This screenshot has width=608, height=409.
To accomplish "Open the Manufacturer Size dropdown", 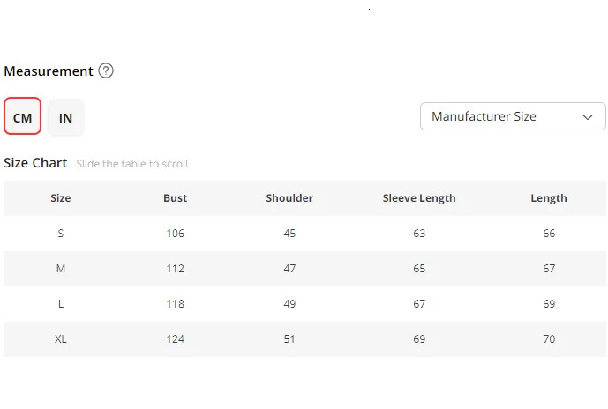I will click(x=512, y=116).
